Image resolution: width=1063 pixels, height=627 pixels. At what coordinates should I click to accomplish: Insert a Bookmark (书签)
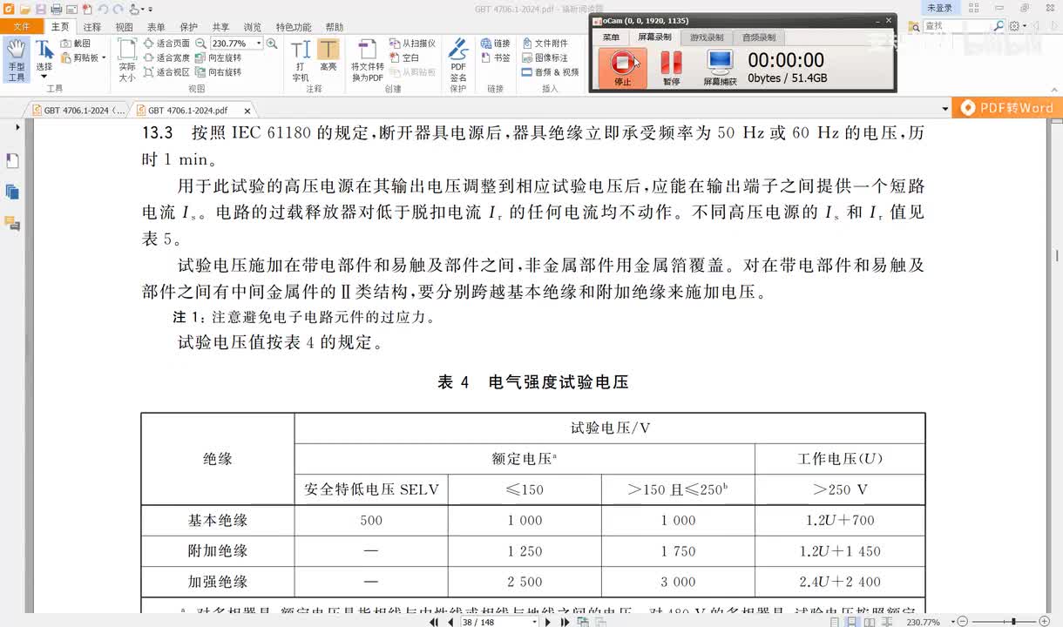coord(495,57)
